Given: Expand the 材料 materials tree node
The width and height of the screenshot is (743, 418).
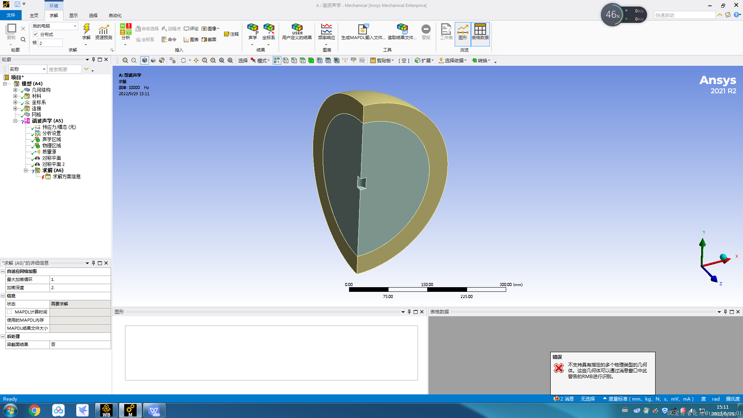Looking at the screenshot, I should click(15, 96).
